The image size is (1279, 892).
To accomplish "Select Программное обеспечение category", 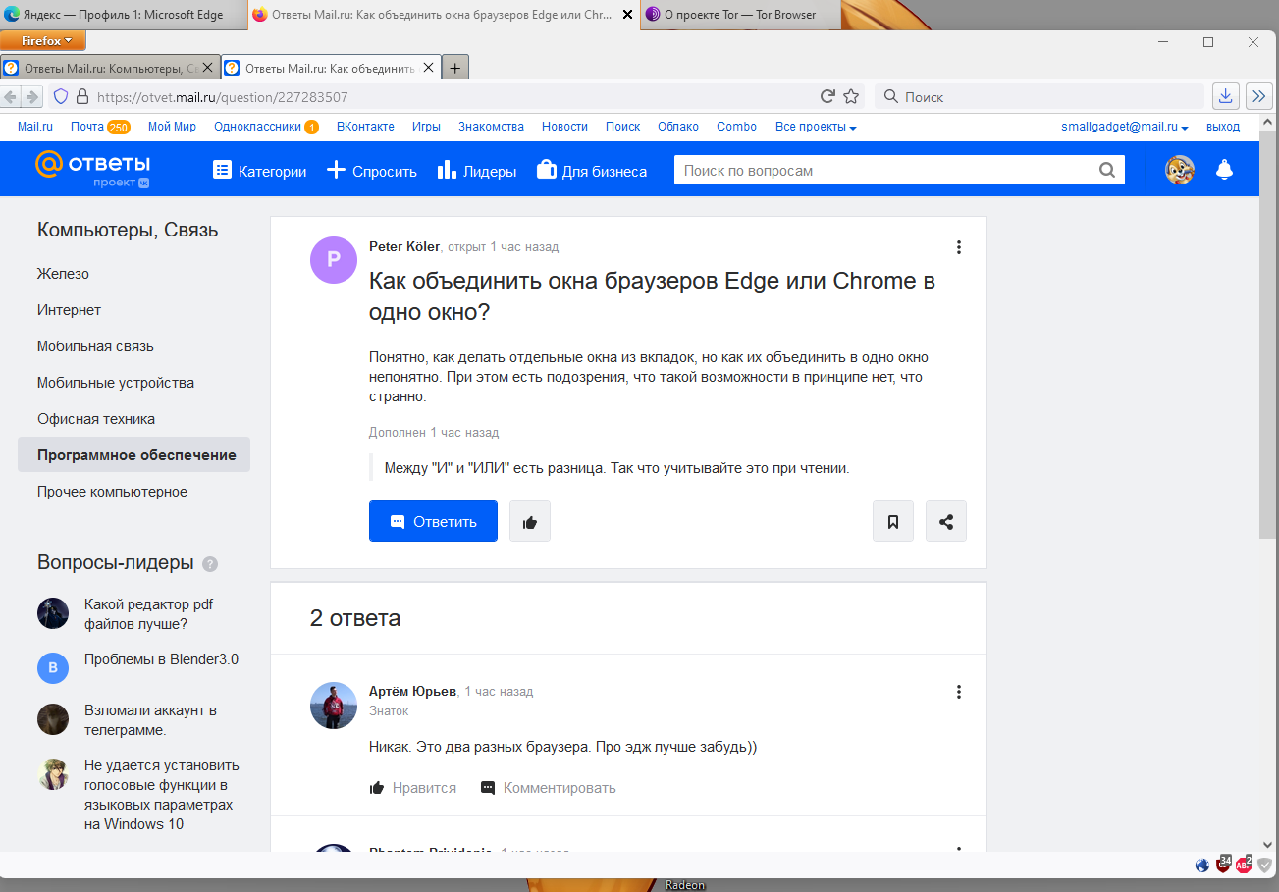I will pos(134,455).
